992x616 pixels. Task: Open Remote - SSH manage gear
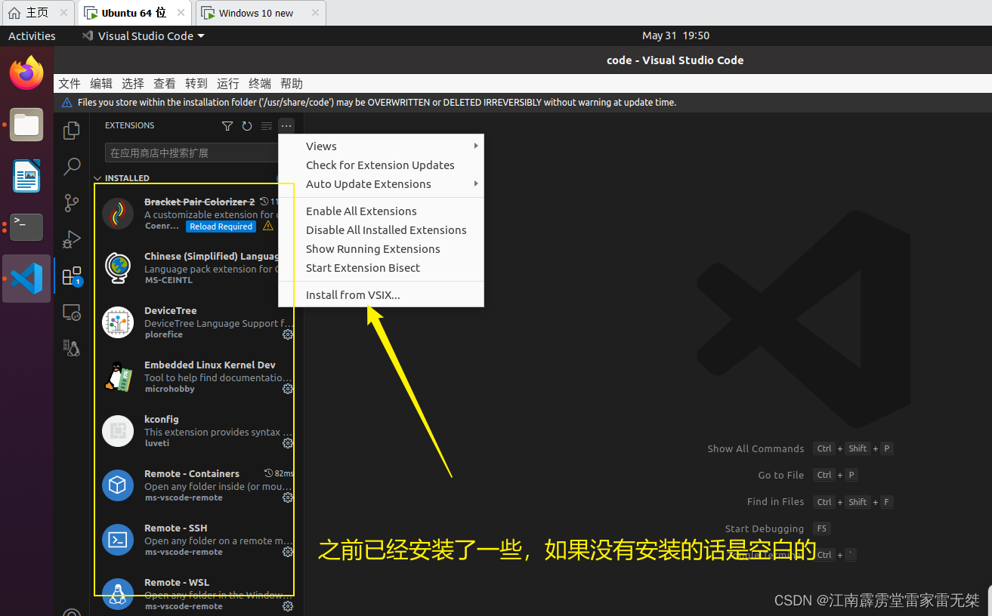point(288,552)
